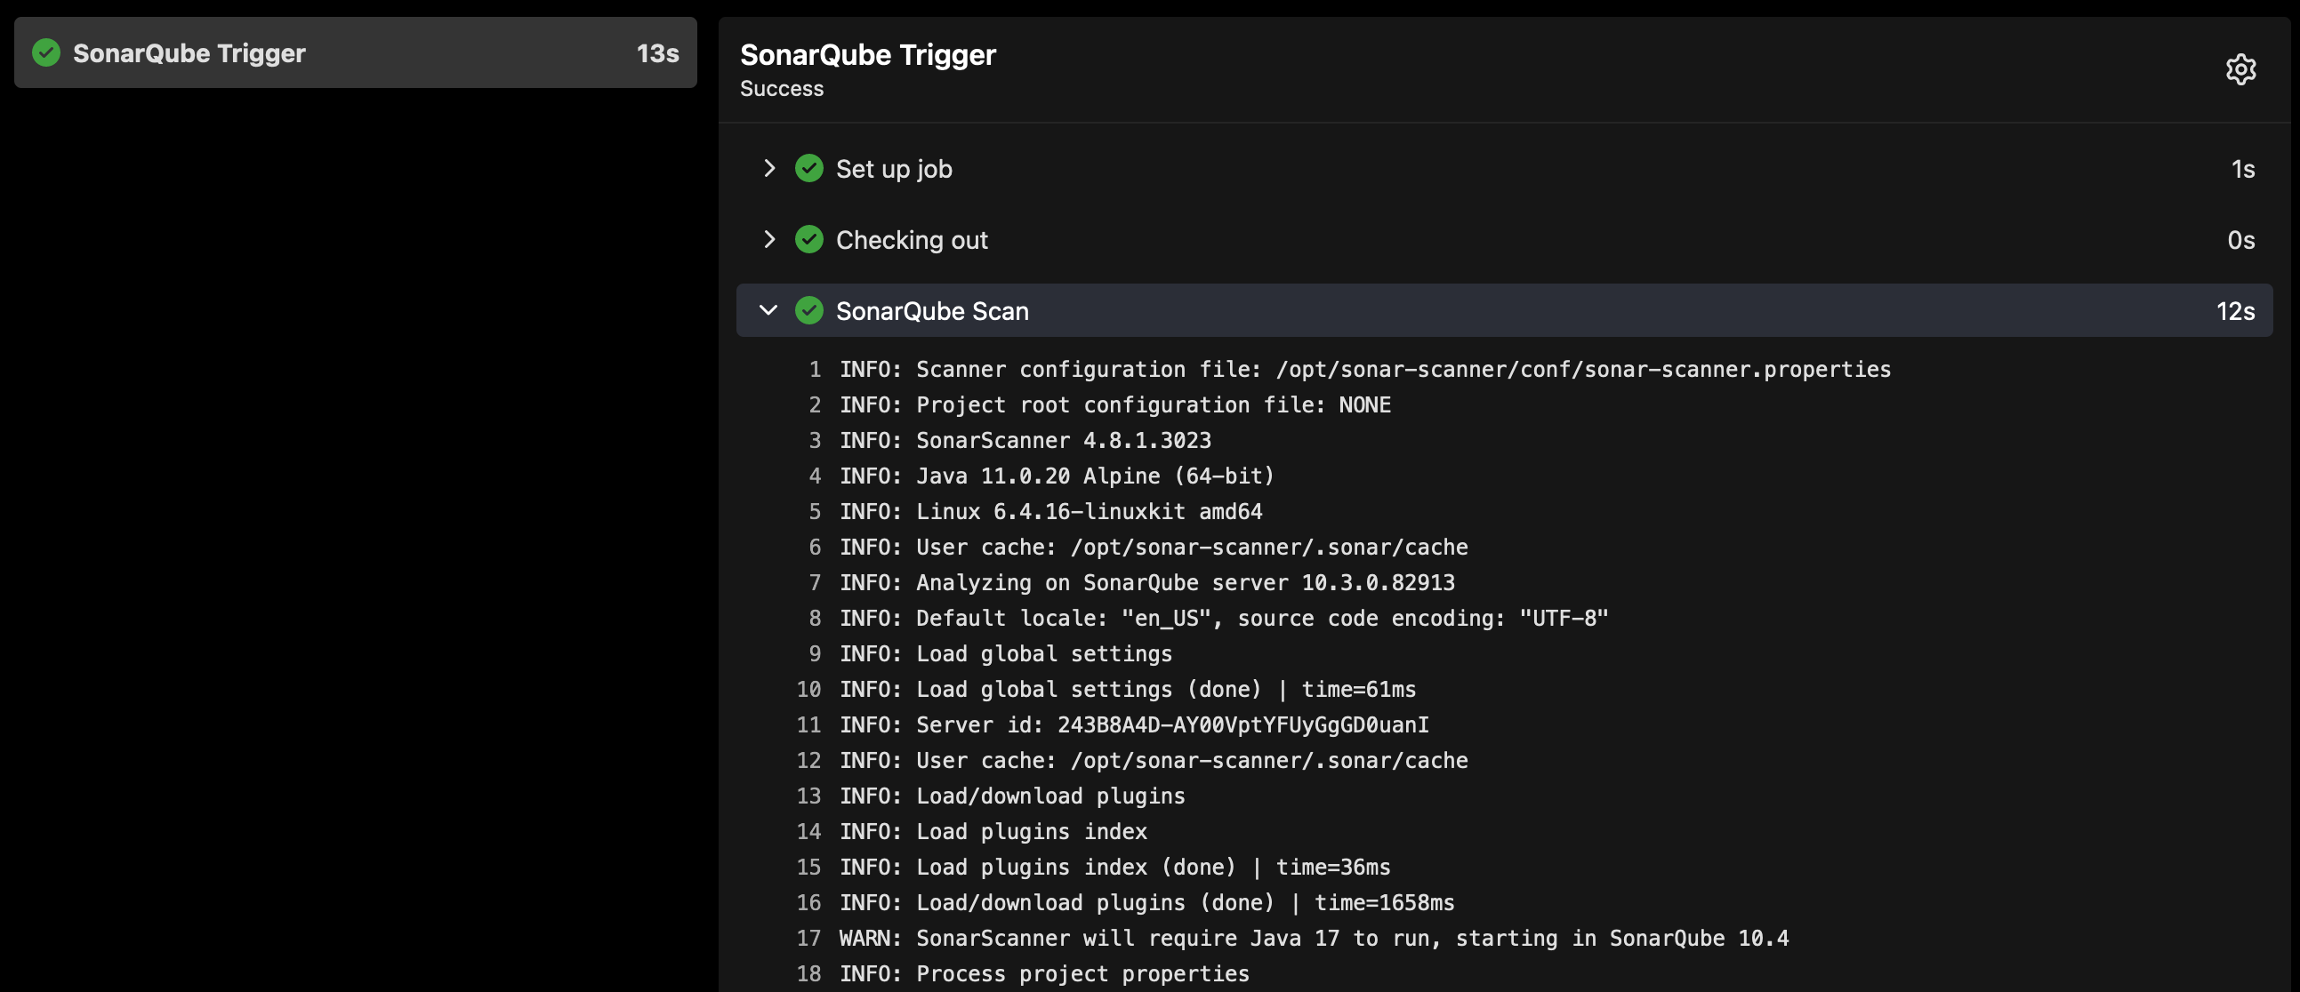Click the SonarScanner 4.8.1.3023 log line
The width and height of the screenshot is (2300, 992).
1025,441
